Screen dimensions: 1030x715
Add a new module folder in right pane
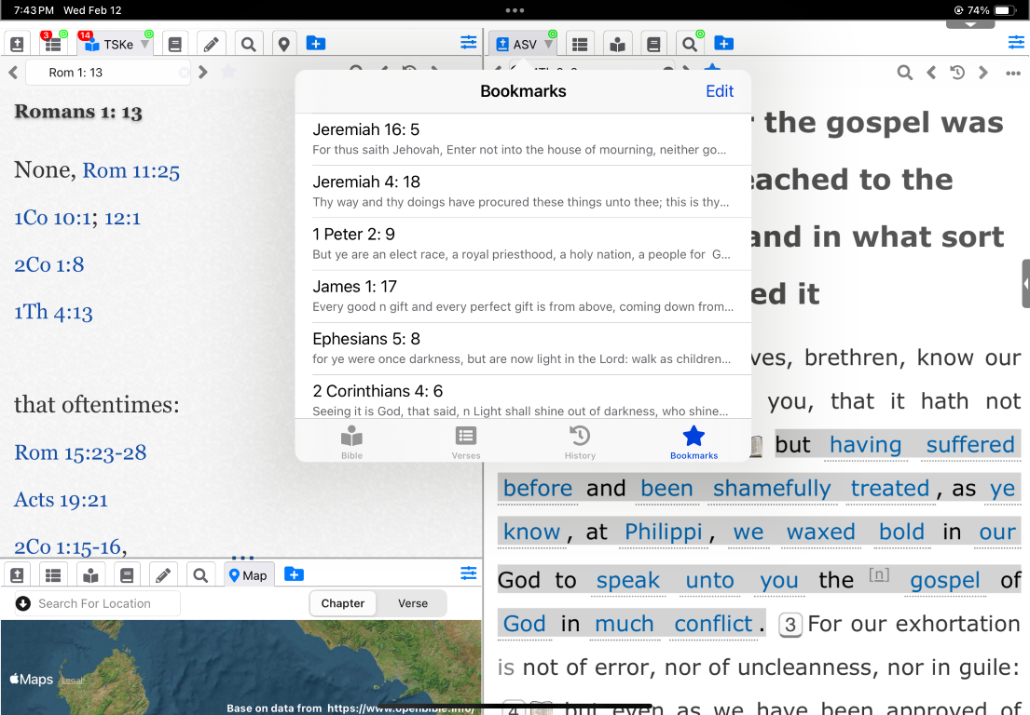[x=724, y=44]
